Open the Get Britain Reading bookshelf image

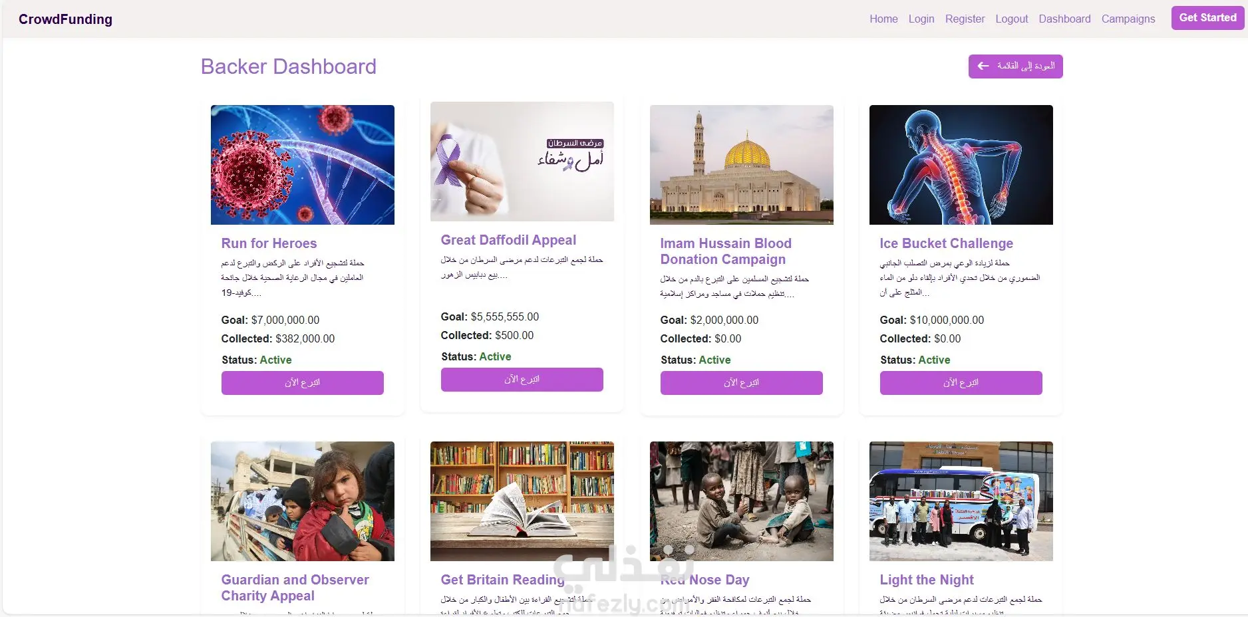click(x=522, y=501)
